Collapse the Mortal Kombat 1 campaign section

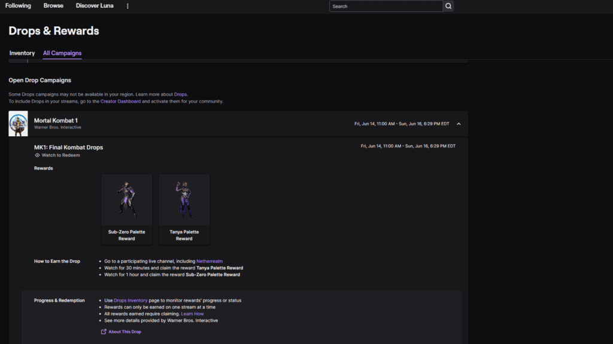point(459,123)
